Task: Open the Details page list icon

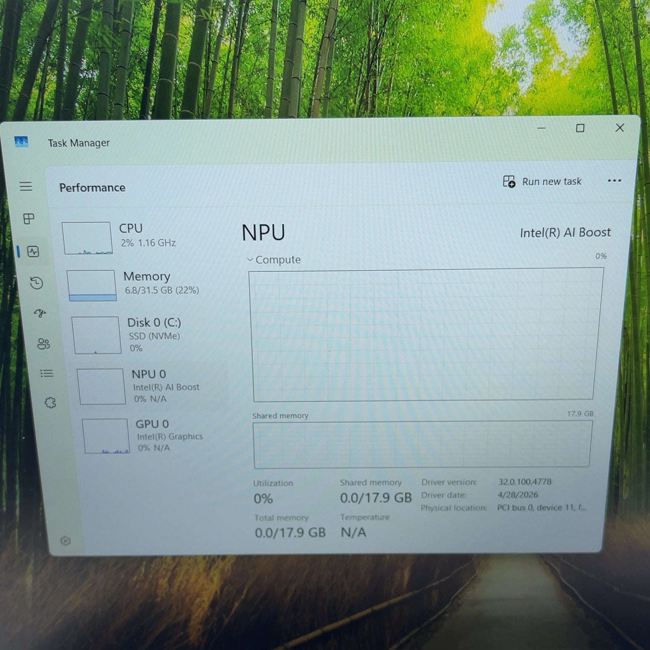Action: 47,373
